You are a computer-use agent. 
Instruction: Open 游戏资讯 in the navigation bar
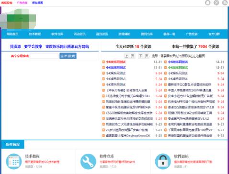point(102,34)
